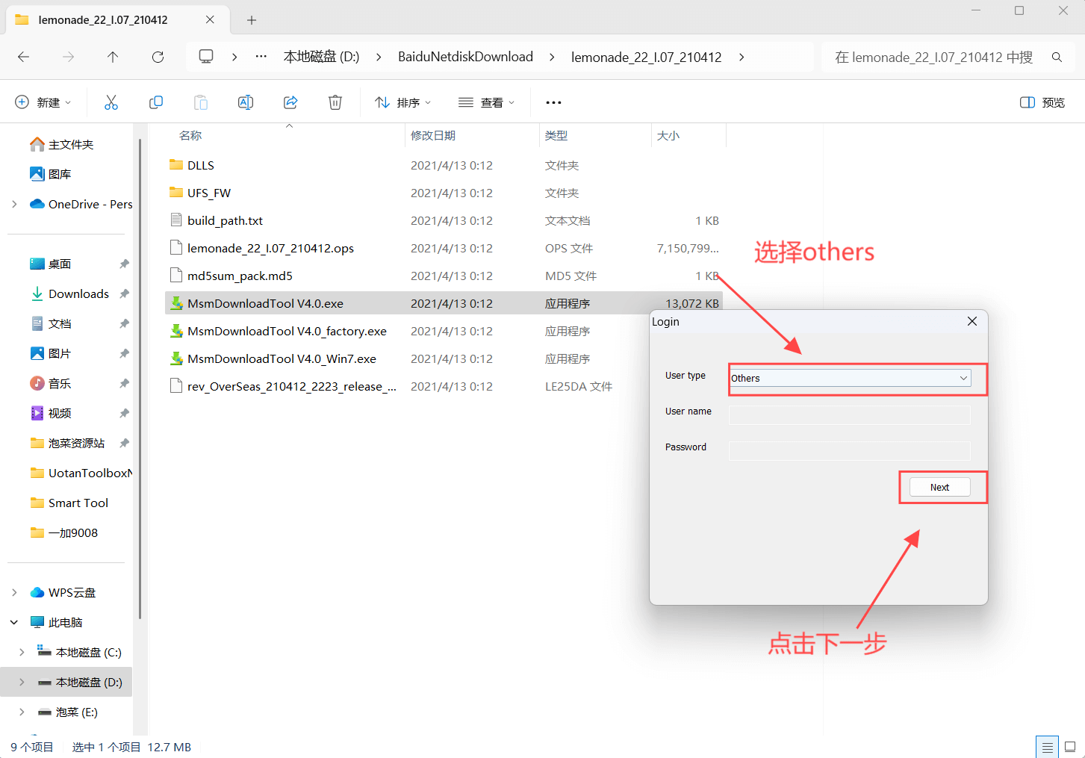Open the View options menu
The image size is (1085, 758).
coord(487,102)
